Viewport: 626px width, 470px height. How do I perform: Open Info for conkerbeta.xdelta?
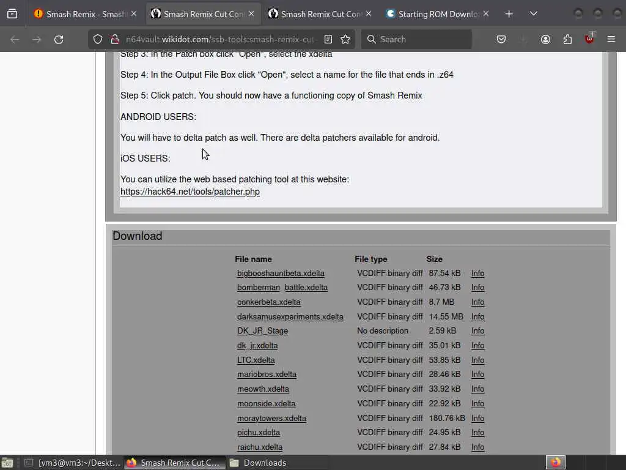click(x=477, y=302)
